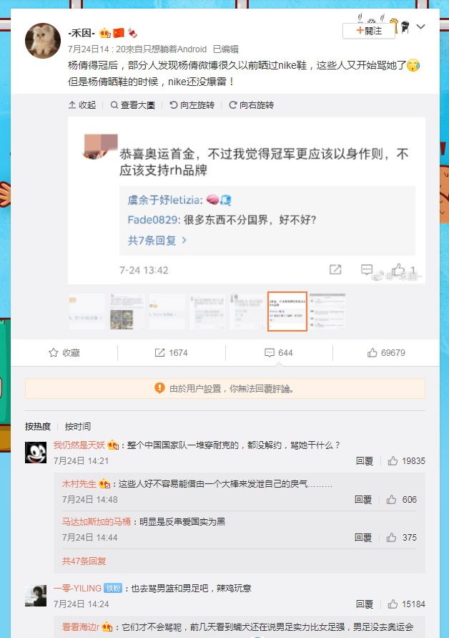449x638 pixels.
Task: Open -禾因- profile avatar
Action: [43, 41]
